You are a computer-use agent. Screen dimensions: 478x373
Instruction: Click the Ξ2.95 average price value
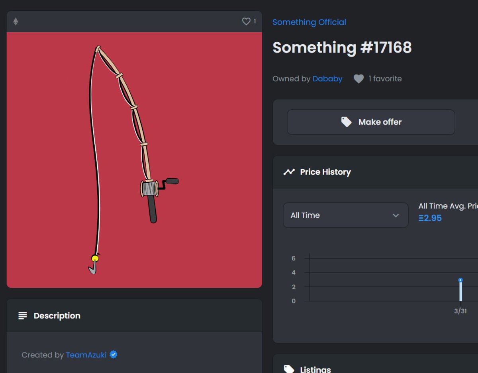pyautogui.click(x=430, y=218)
